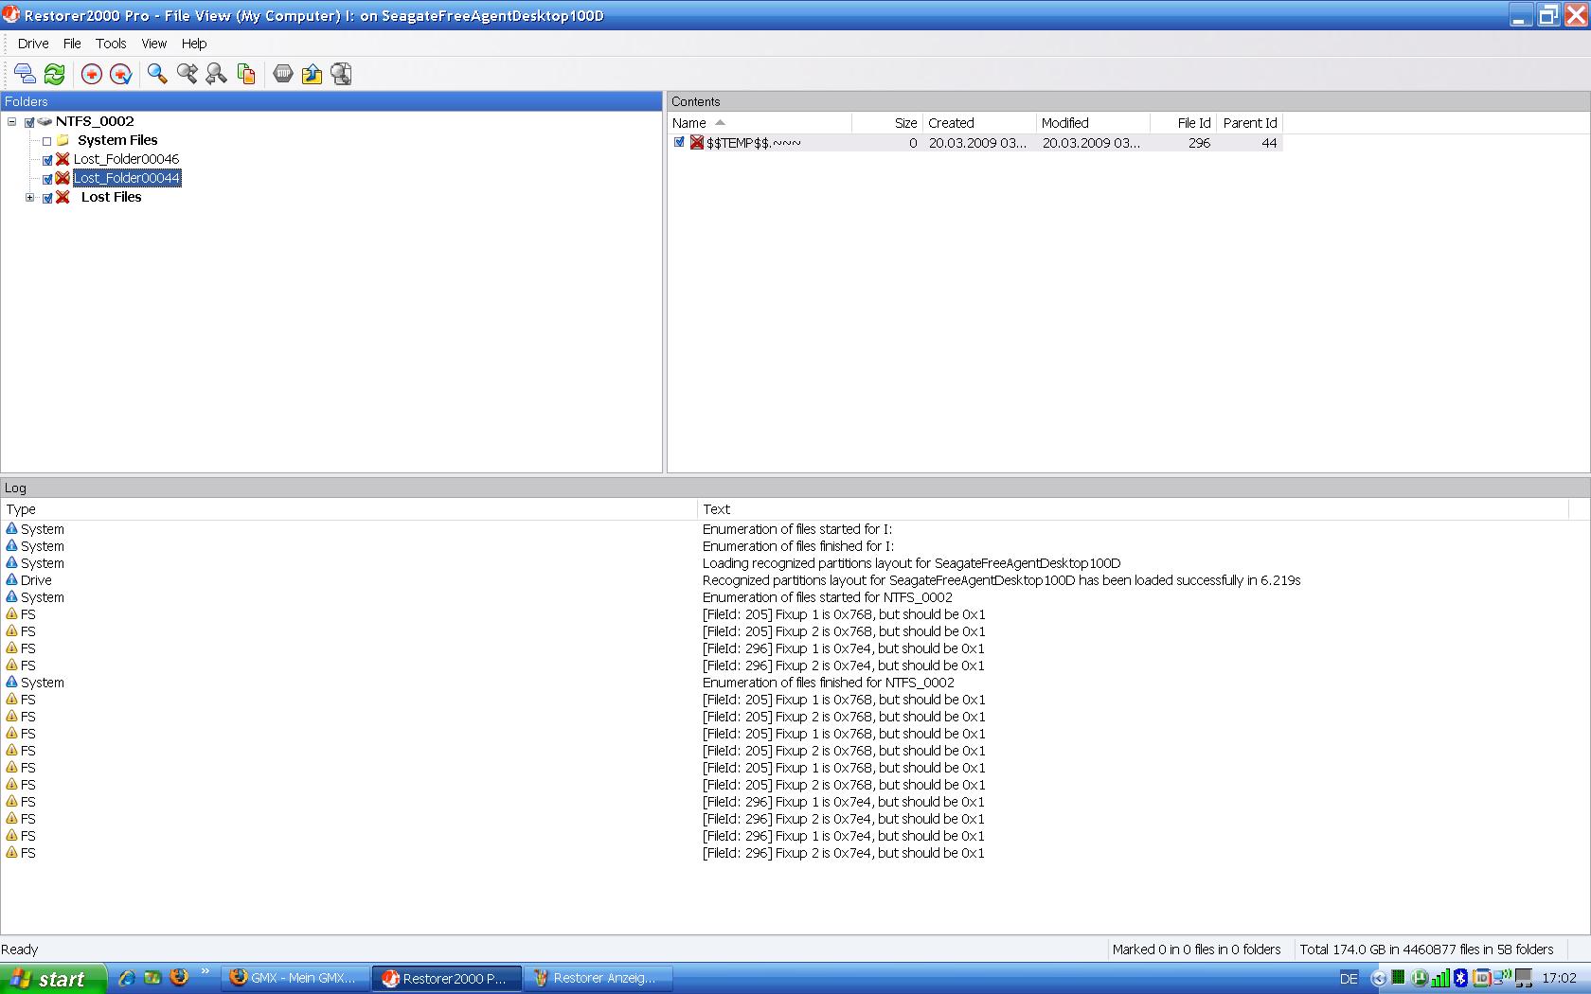Open the Help menu
Image resolution: width=1591 pixels, height=994 pixels.
pos(194,44)
